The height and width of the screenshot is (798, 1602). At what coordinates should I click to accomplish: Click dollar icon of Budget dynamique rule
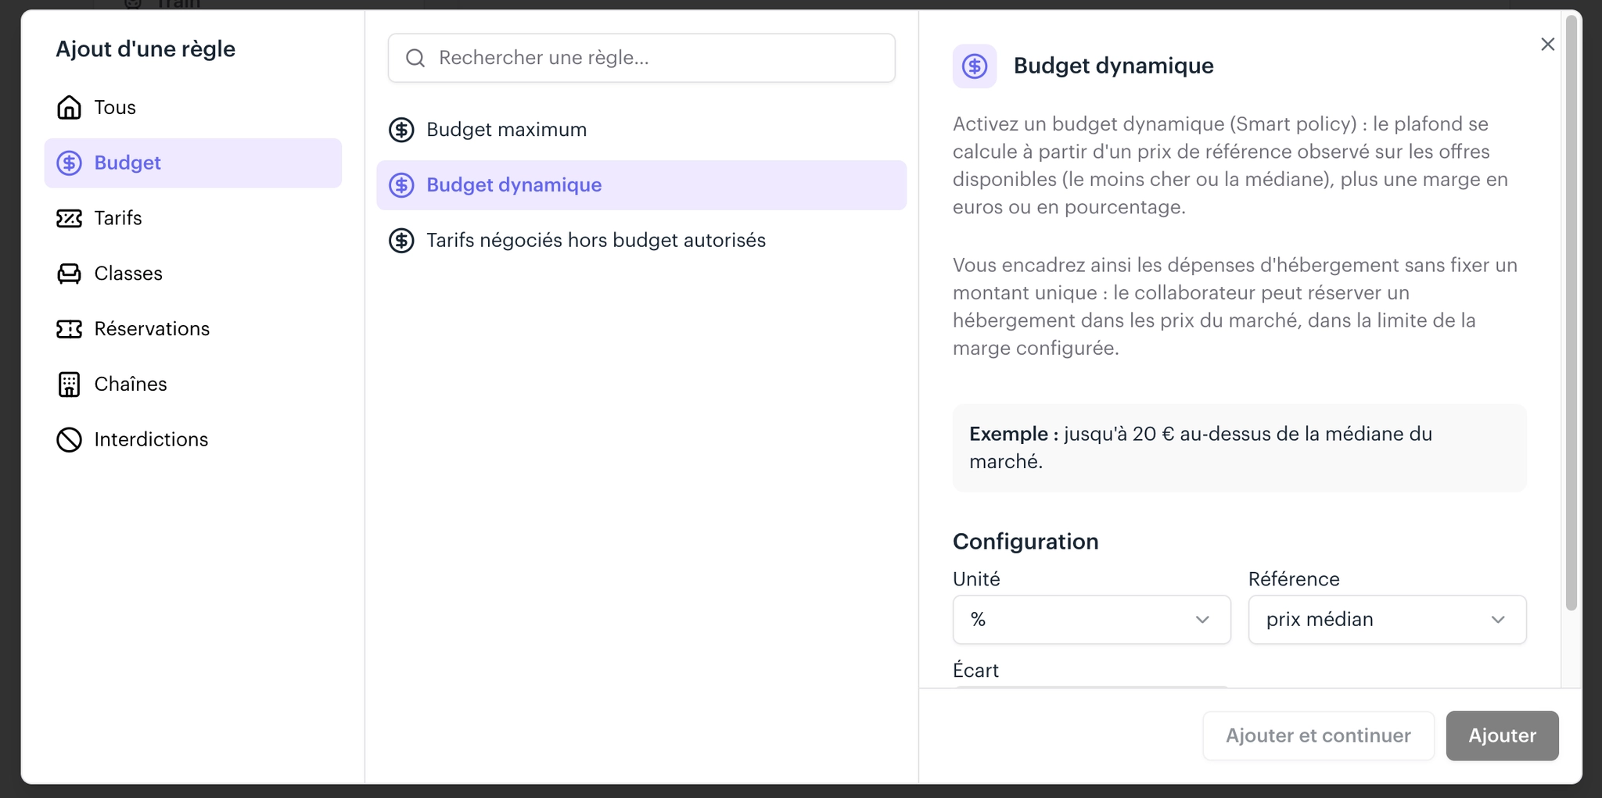[x=401, y=185]
